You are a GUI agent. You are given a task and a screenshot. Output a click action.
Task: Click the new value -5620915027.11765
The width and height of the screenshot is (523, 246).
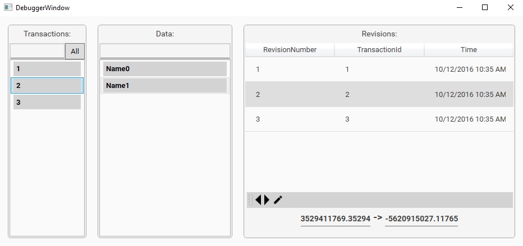pyautogui.click(x=421, y=219)
